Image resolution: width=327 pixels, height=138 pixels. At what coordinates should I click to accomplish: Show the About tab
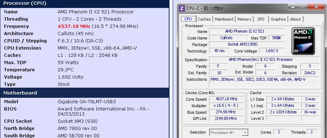click(x=295, y=19)
